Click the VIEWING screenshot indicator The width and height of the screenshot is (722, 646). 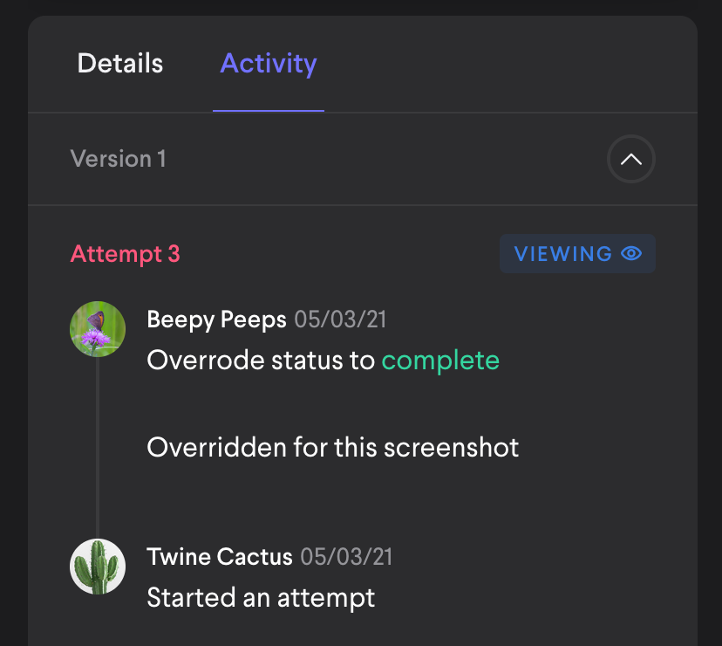click(x=577, y=253)
